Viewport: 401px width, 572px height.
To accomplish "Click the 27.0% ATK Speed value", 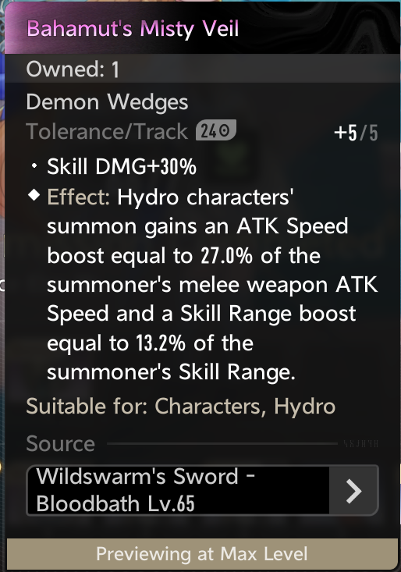I will (226, 255).
